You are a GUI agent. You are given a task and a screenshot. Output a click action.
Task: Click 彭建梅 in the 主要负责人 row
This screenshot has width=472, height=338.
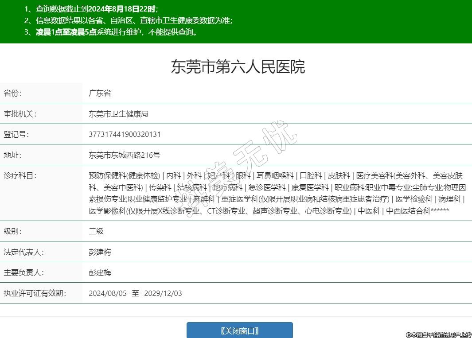pyautogui.click(x=100, y=272)
